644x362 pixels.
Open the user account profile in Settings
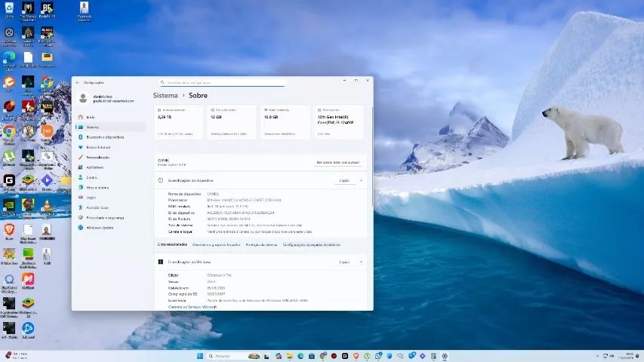pos(108,99)
